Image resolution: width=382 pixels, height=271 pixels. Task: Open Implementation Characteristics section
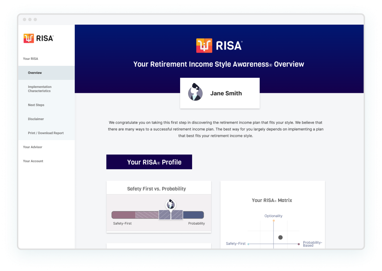(39, 89)
